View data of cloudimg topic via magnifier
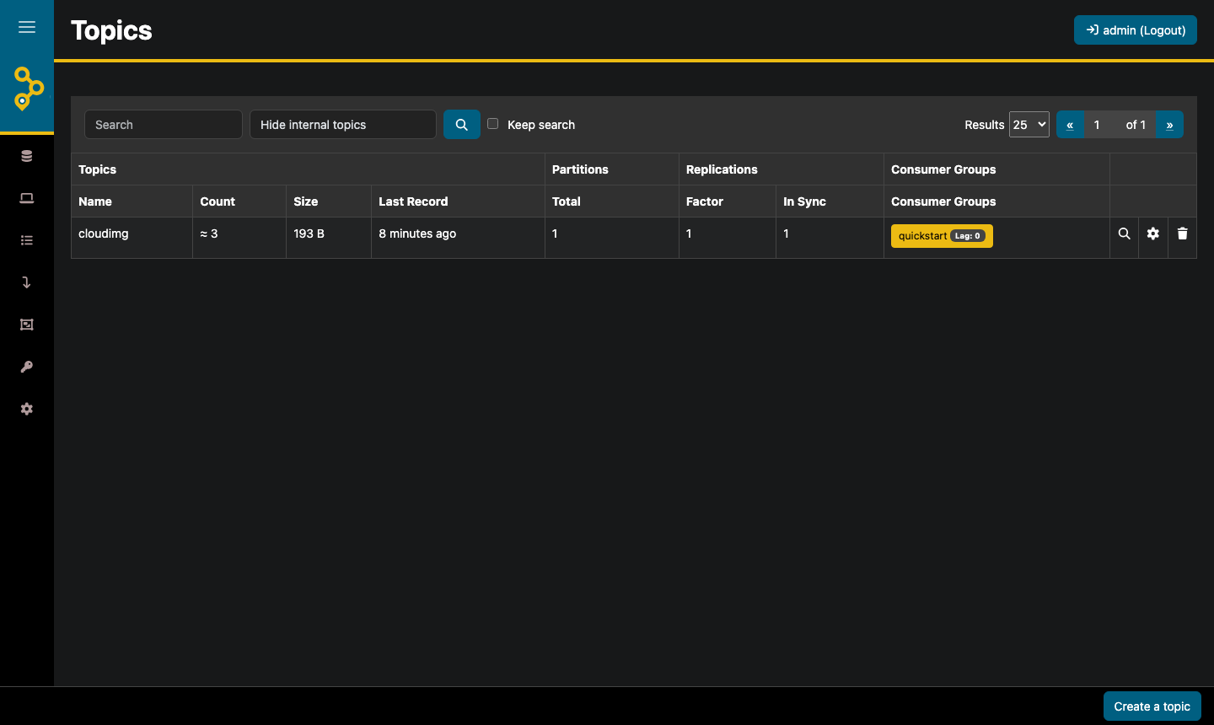Viewport: 1214px width, 725px height. coord(1125,234)
